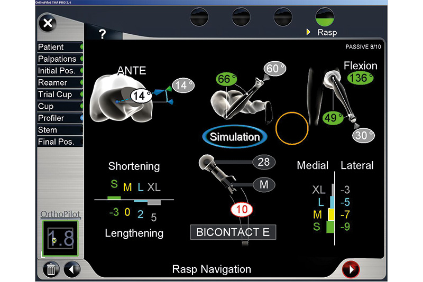Select the yellow M leg-length option
This screenshot has width=423, height=282.
click(127, 187)
